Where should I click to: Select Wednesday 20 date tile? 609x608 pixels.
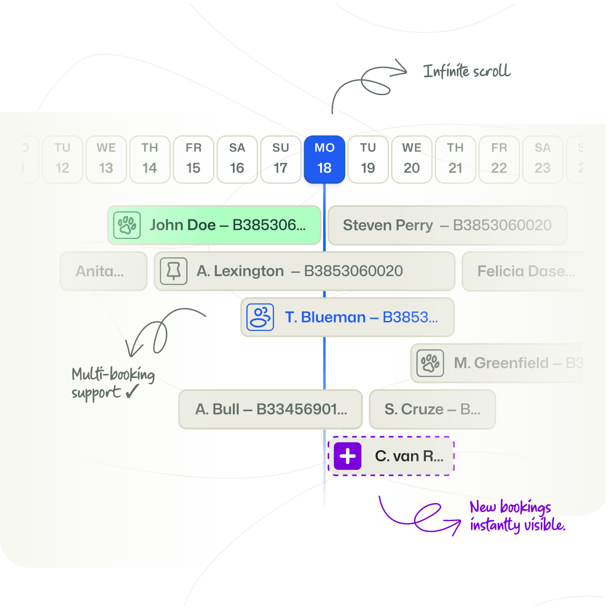pos(412,159)
